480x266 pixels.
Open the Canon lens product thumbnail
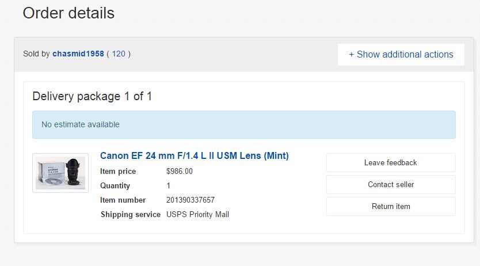tap(60, 173)
